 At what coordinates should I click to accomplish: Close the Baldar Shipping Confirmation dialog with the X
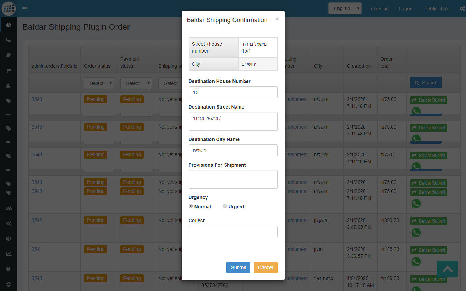tap(277, 19)
